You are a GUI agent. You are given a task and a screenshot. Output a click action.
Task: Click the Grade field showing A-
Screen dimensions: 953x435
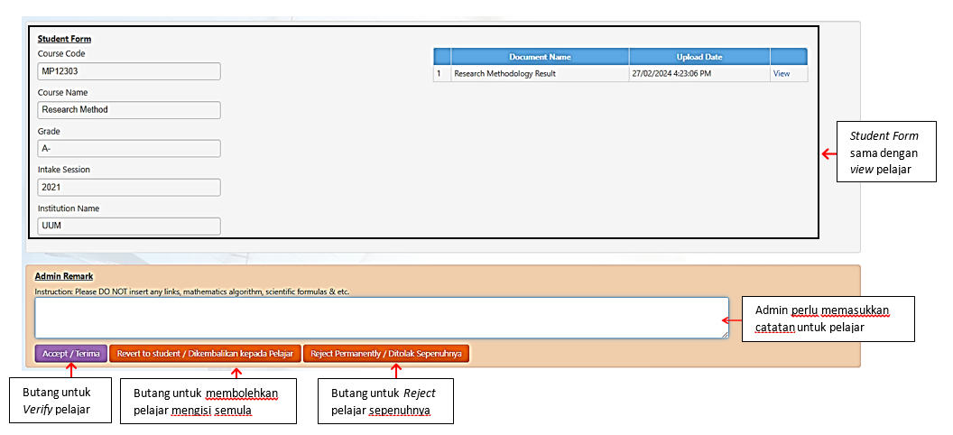pos(129,149)
